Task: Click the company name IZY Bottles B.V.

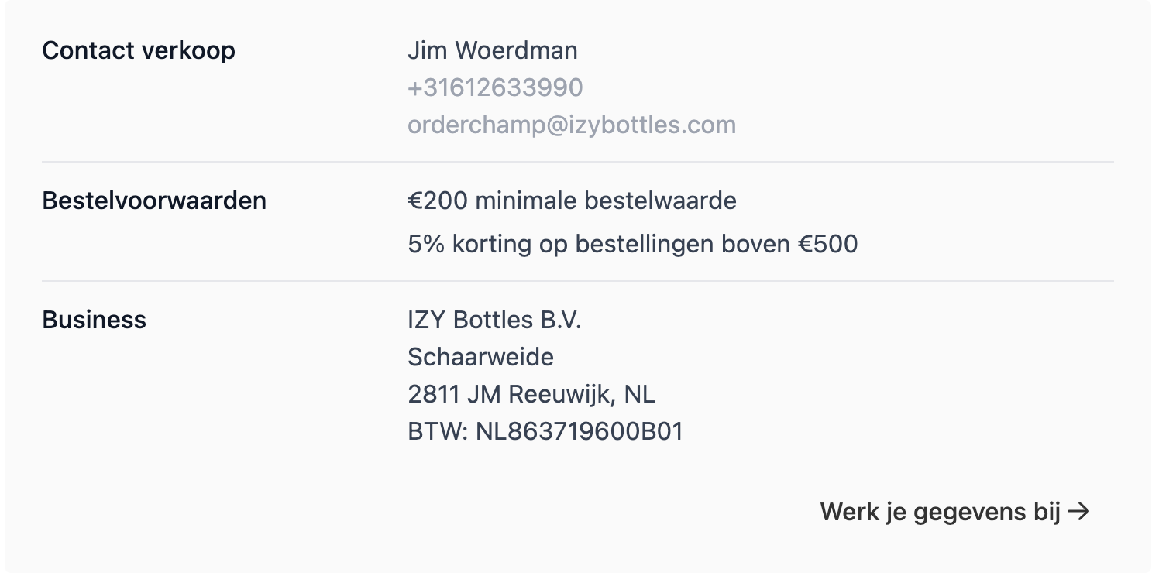Action: click(494, 320)
